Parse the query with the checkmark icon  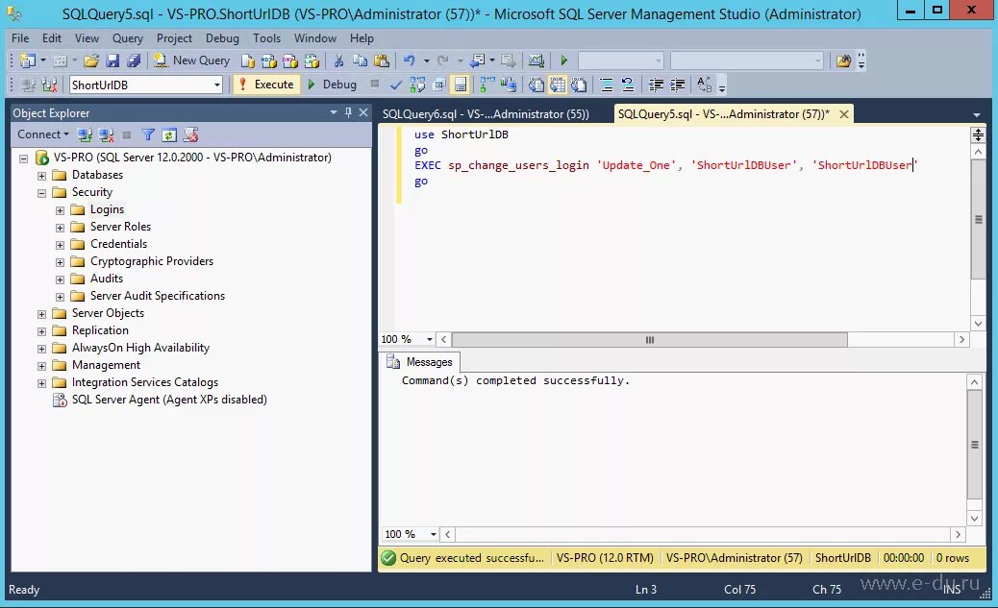tap(396, 85)
